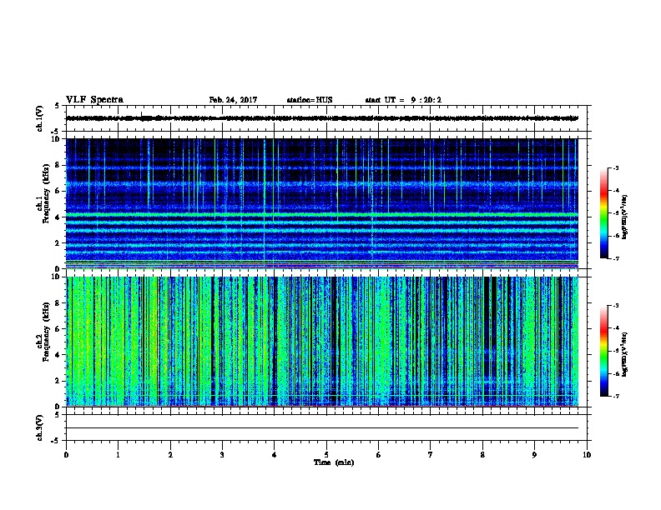Click the time axis tick label '10'
The image size is (661, 510).
pyautogui.click(x=587, y=455)
